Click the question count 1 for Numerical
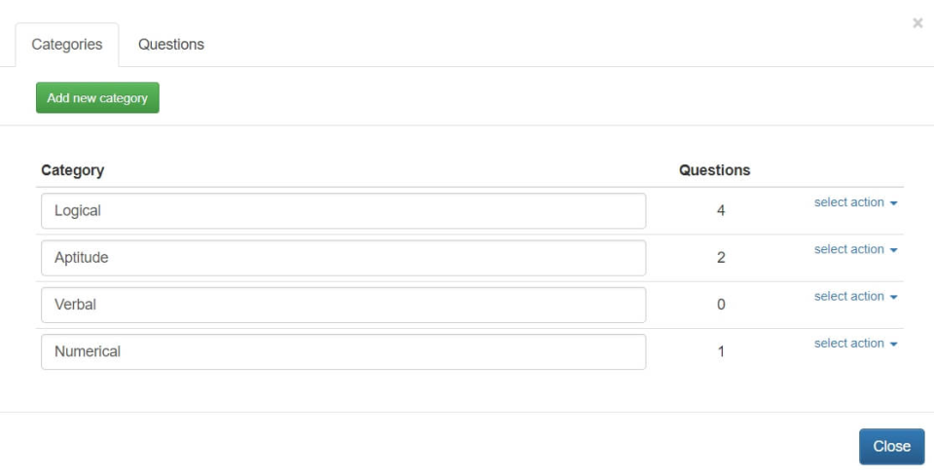The height and width of the screenshot is (474, 934). (721, 351)
